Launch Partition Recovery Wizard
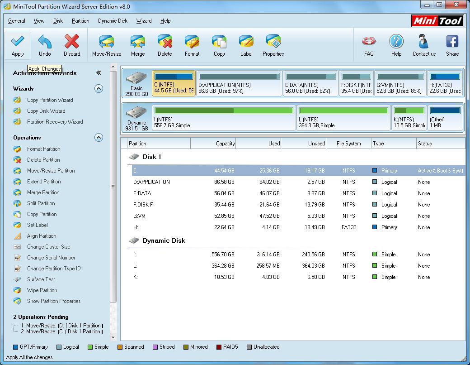This screenshot has width=470, height=365. [55, 122]
